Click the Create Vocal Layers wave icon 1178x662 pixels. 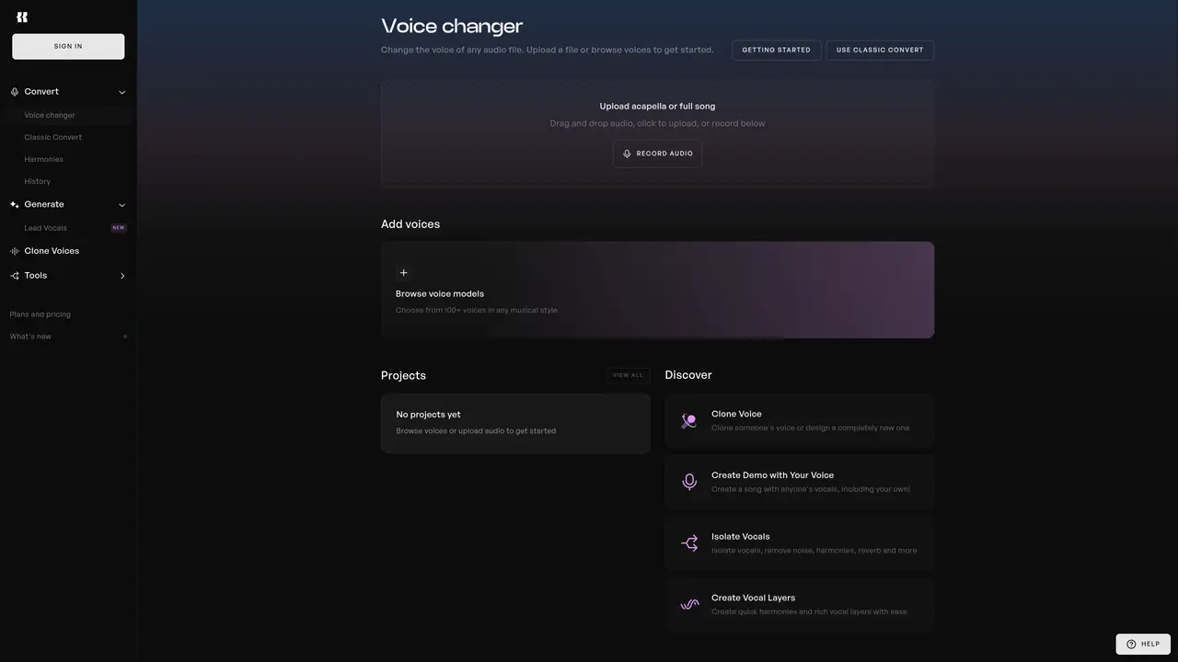click(689, 605)
